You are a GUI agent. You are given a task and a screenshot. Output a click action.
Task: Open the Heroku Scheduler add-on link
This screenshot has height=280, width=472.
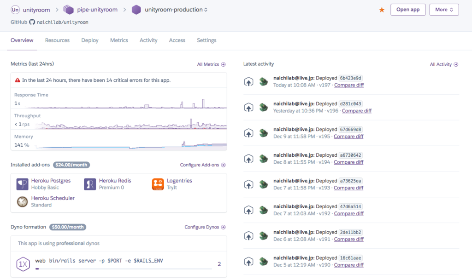(53, 198)
